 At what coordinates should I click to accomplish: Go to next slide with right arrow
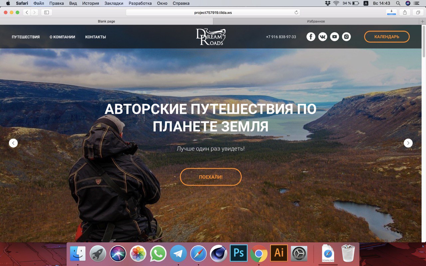[x=408, y=143]
